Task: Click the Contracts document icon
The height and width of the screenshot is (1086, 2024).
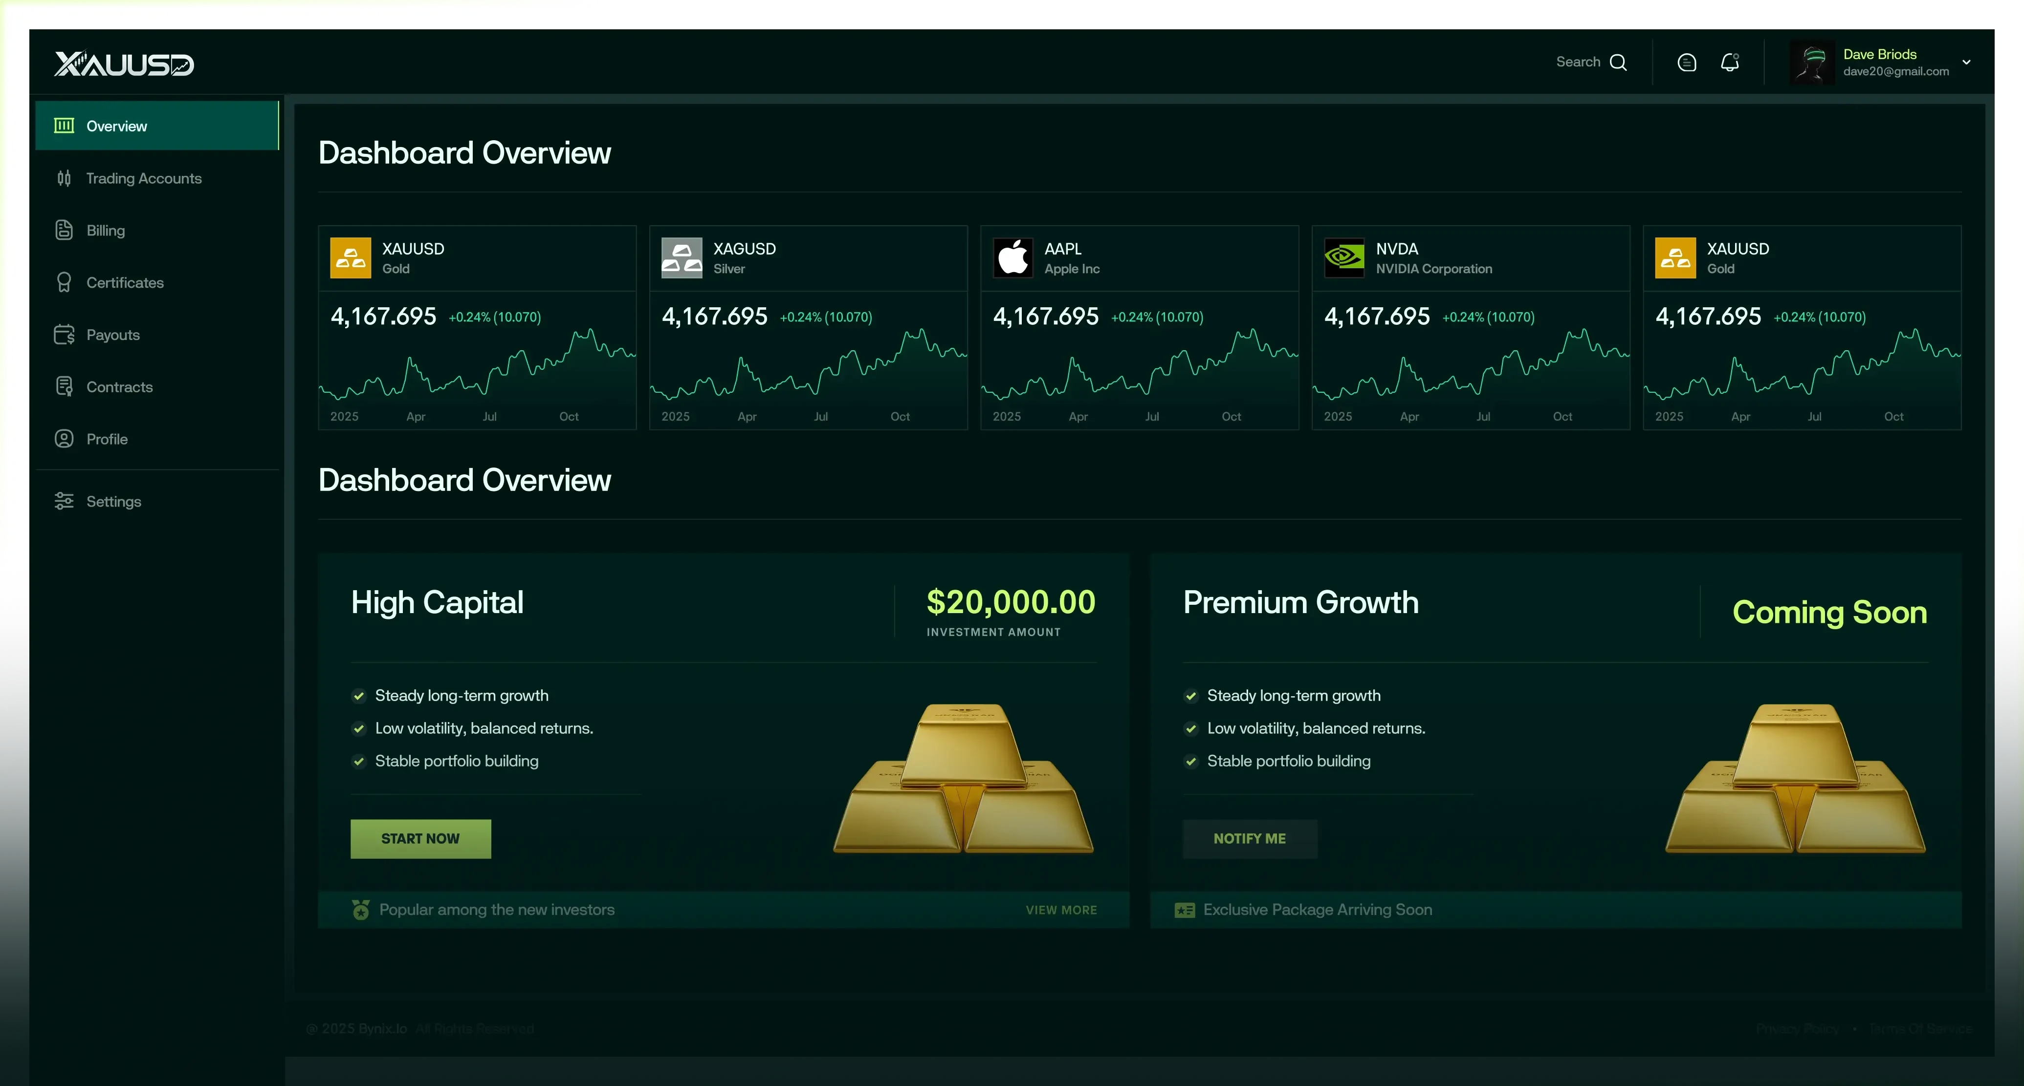Action: tap(65, 386)
